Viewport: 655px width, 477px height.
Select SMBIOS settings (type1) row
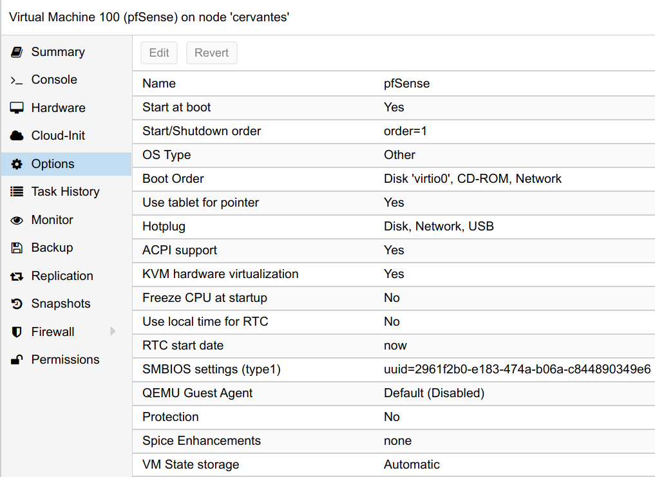click(394, 369)
